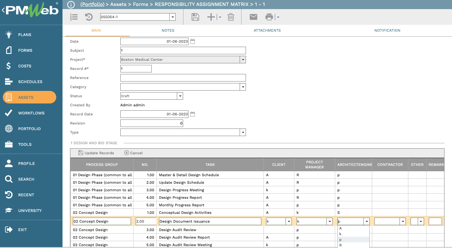Select option k in dropdown list

354,234
